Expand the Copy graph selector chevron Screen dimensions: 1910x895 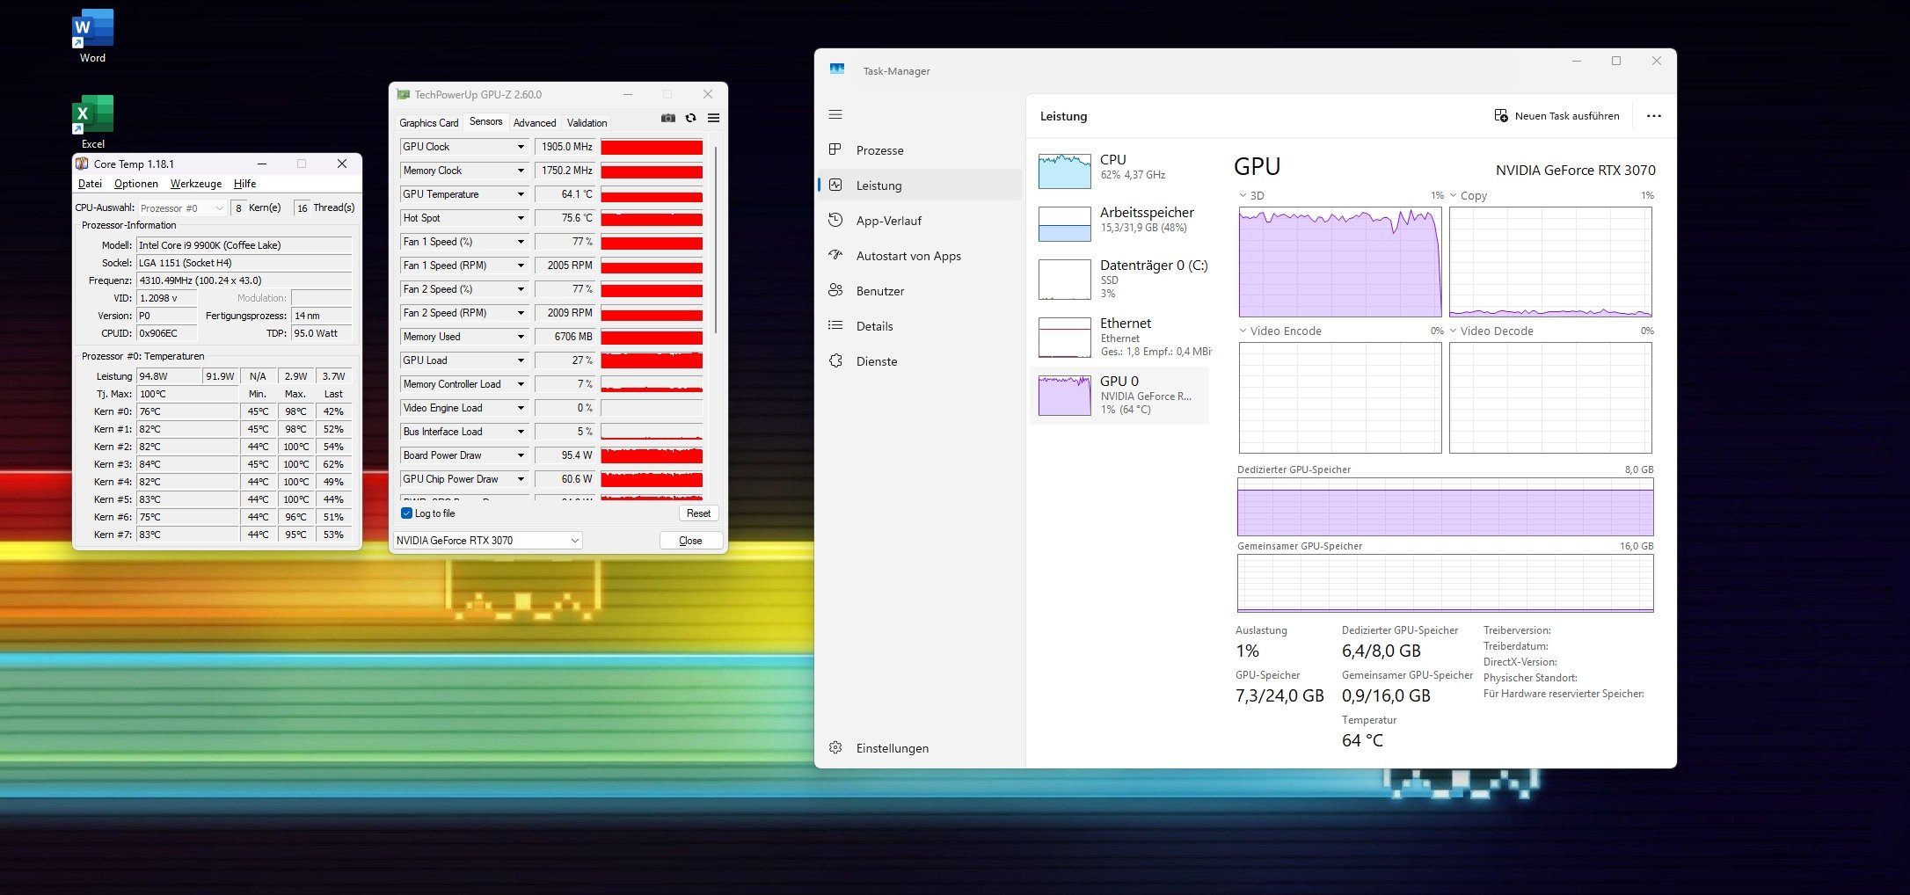1454,195
